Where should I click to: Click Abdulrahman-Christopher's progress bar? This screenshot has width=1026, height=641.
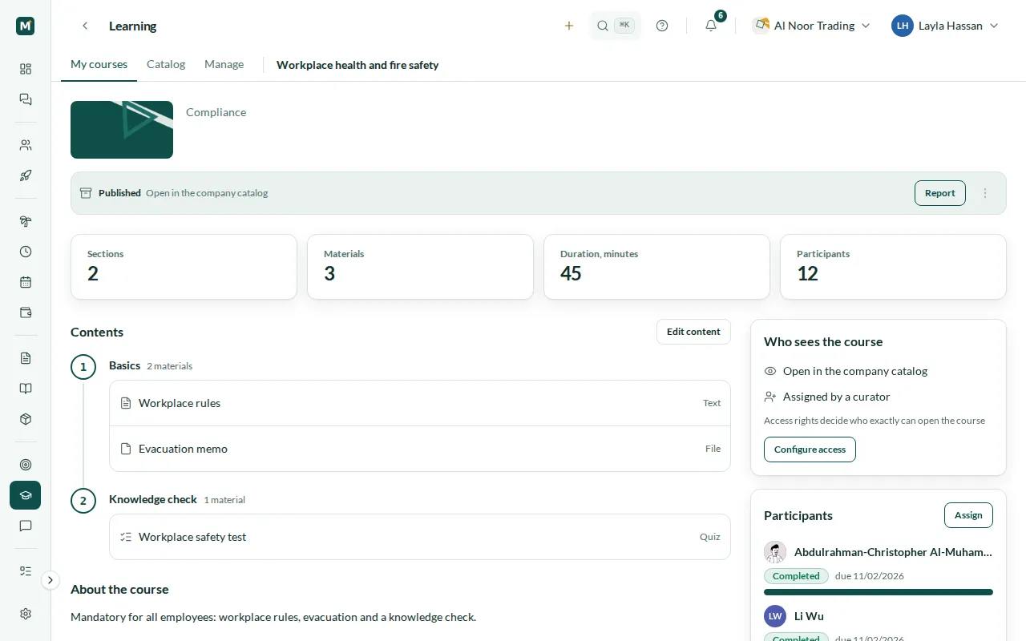click(x=879, y=592)
